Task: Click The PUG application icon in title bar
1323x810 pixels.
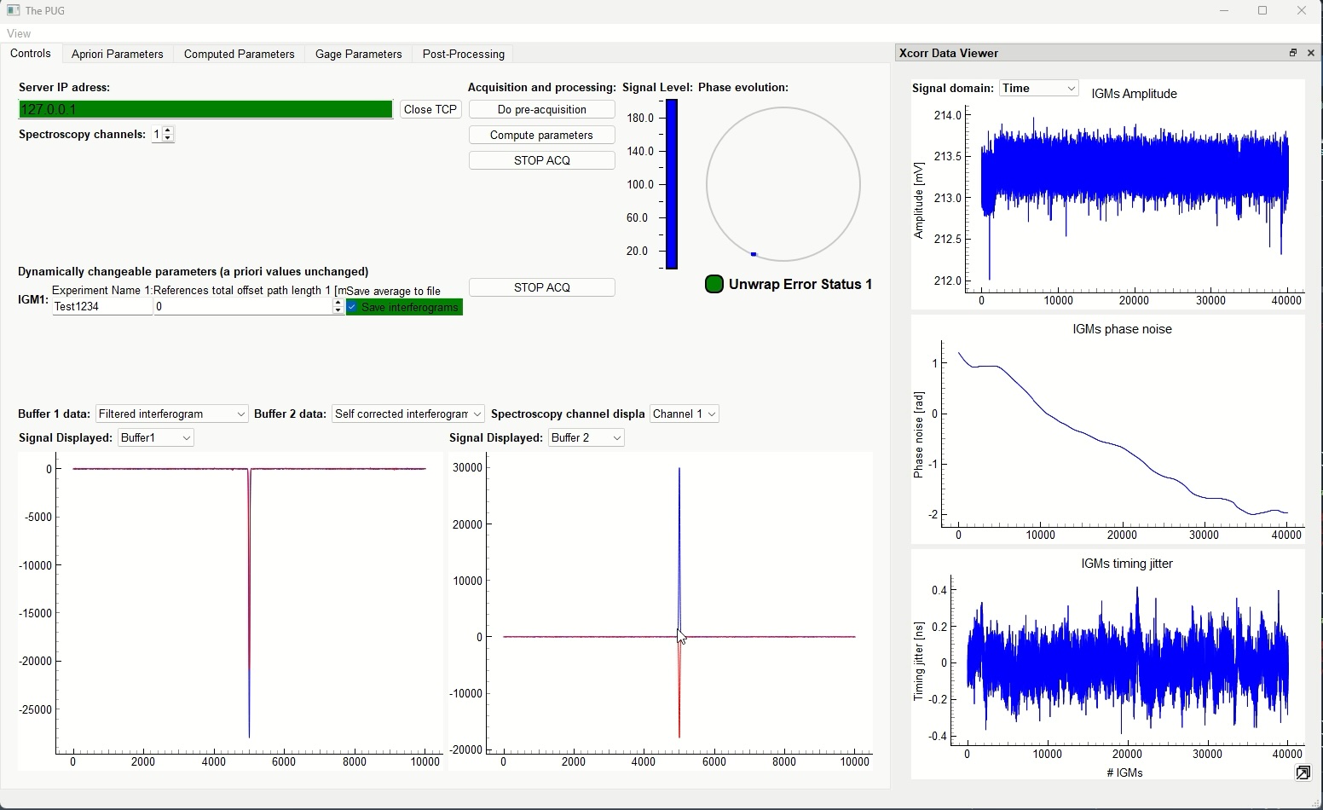Action: point(13,11)
